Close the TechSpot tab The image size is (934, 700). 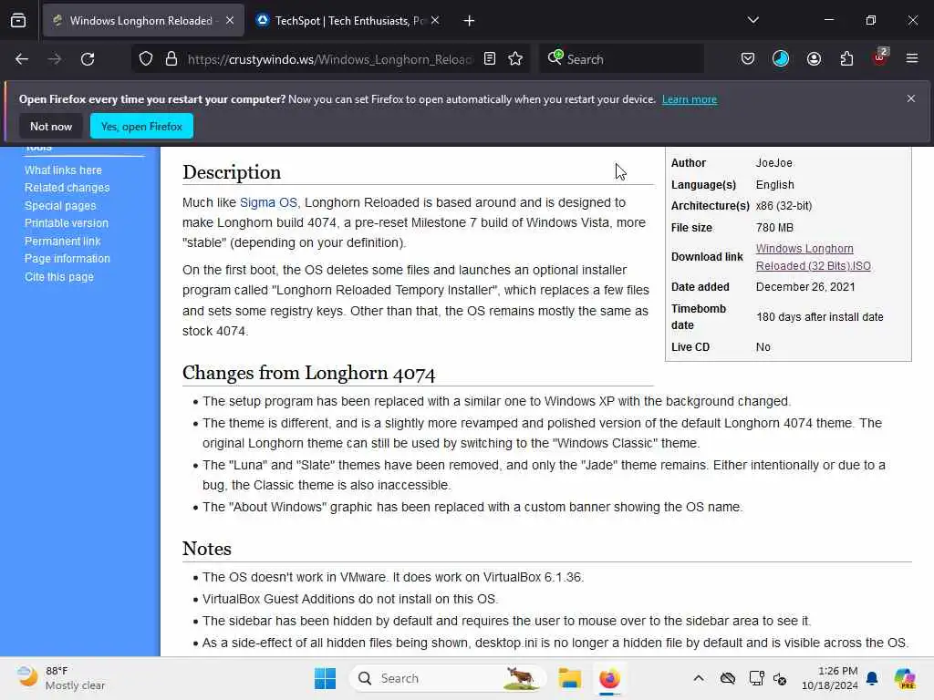[x=435, y=21]
